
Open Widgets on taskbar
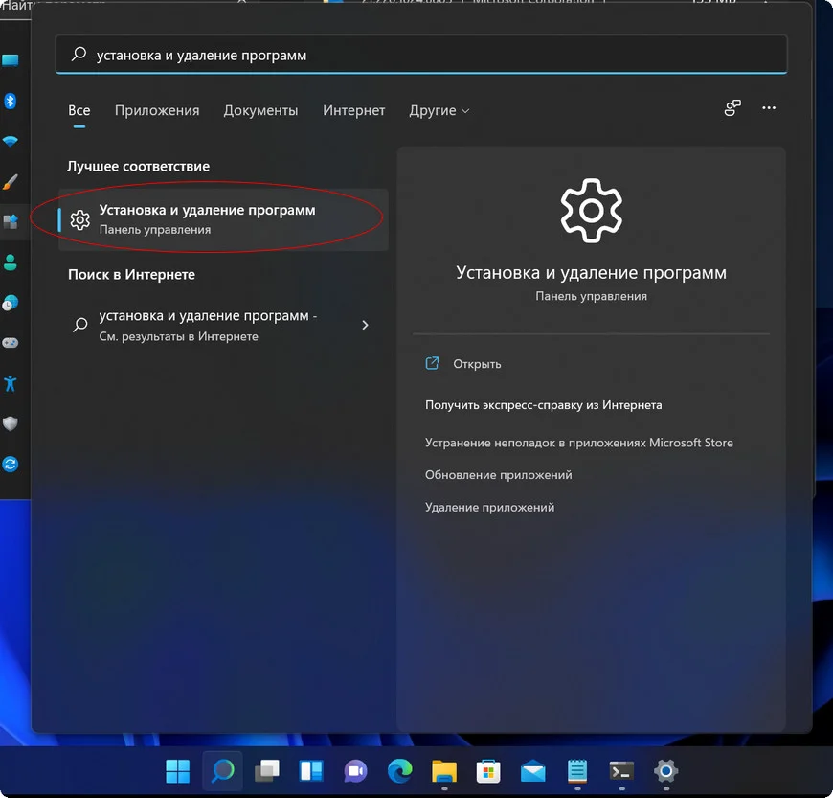[x=311, y=771]
